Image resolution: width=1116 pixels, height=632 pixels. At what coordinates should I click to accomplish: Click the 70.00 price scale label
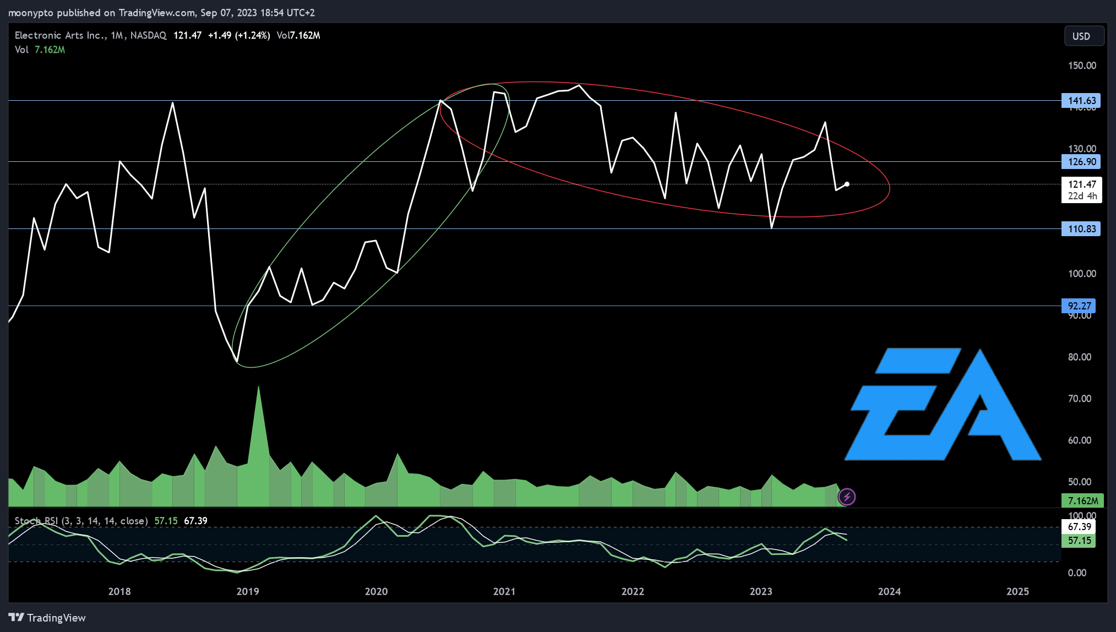tap(1080, 399)
